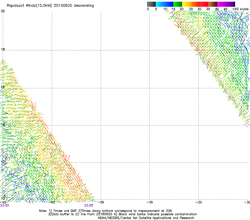Click the purple time stamp '23:06'
The height and width of the screenshot is (220, 250).
click(89, 205)
